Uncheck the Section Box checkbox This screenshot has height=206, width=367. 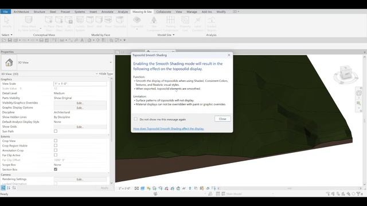(56, 169)
